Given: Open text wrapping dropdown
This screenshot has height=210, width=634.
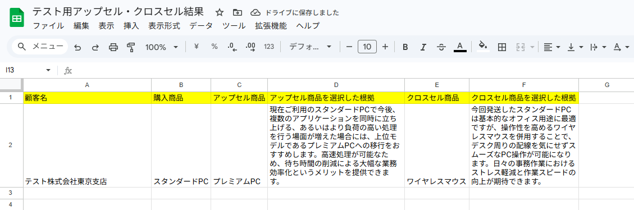Looking at the screenshot, I should (598, 47).
